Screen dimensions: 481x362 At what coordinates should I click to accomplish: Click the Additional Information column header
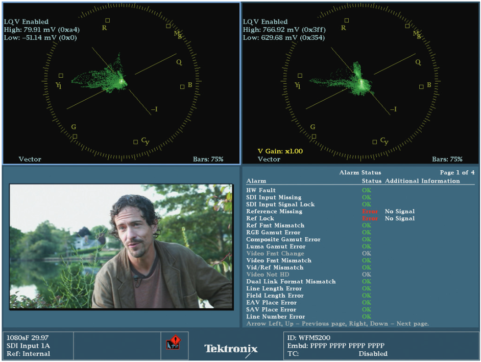(422, 181)
